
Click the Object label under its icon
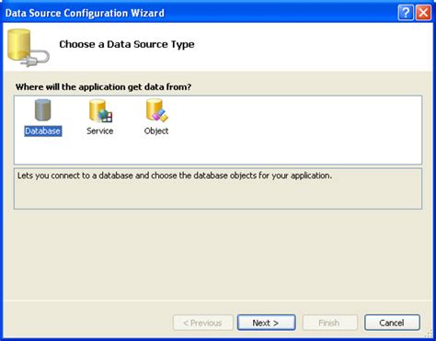pyautogui.click(x=156, y=131)
